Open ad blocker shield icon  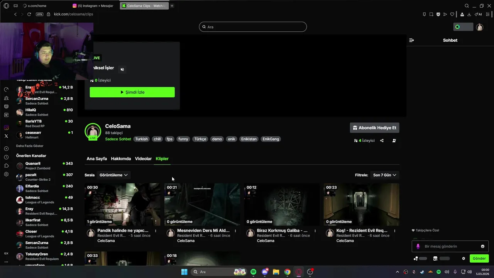coord(438,14)
